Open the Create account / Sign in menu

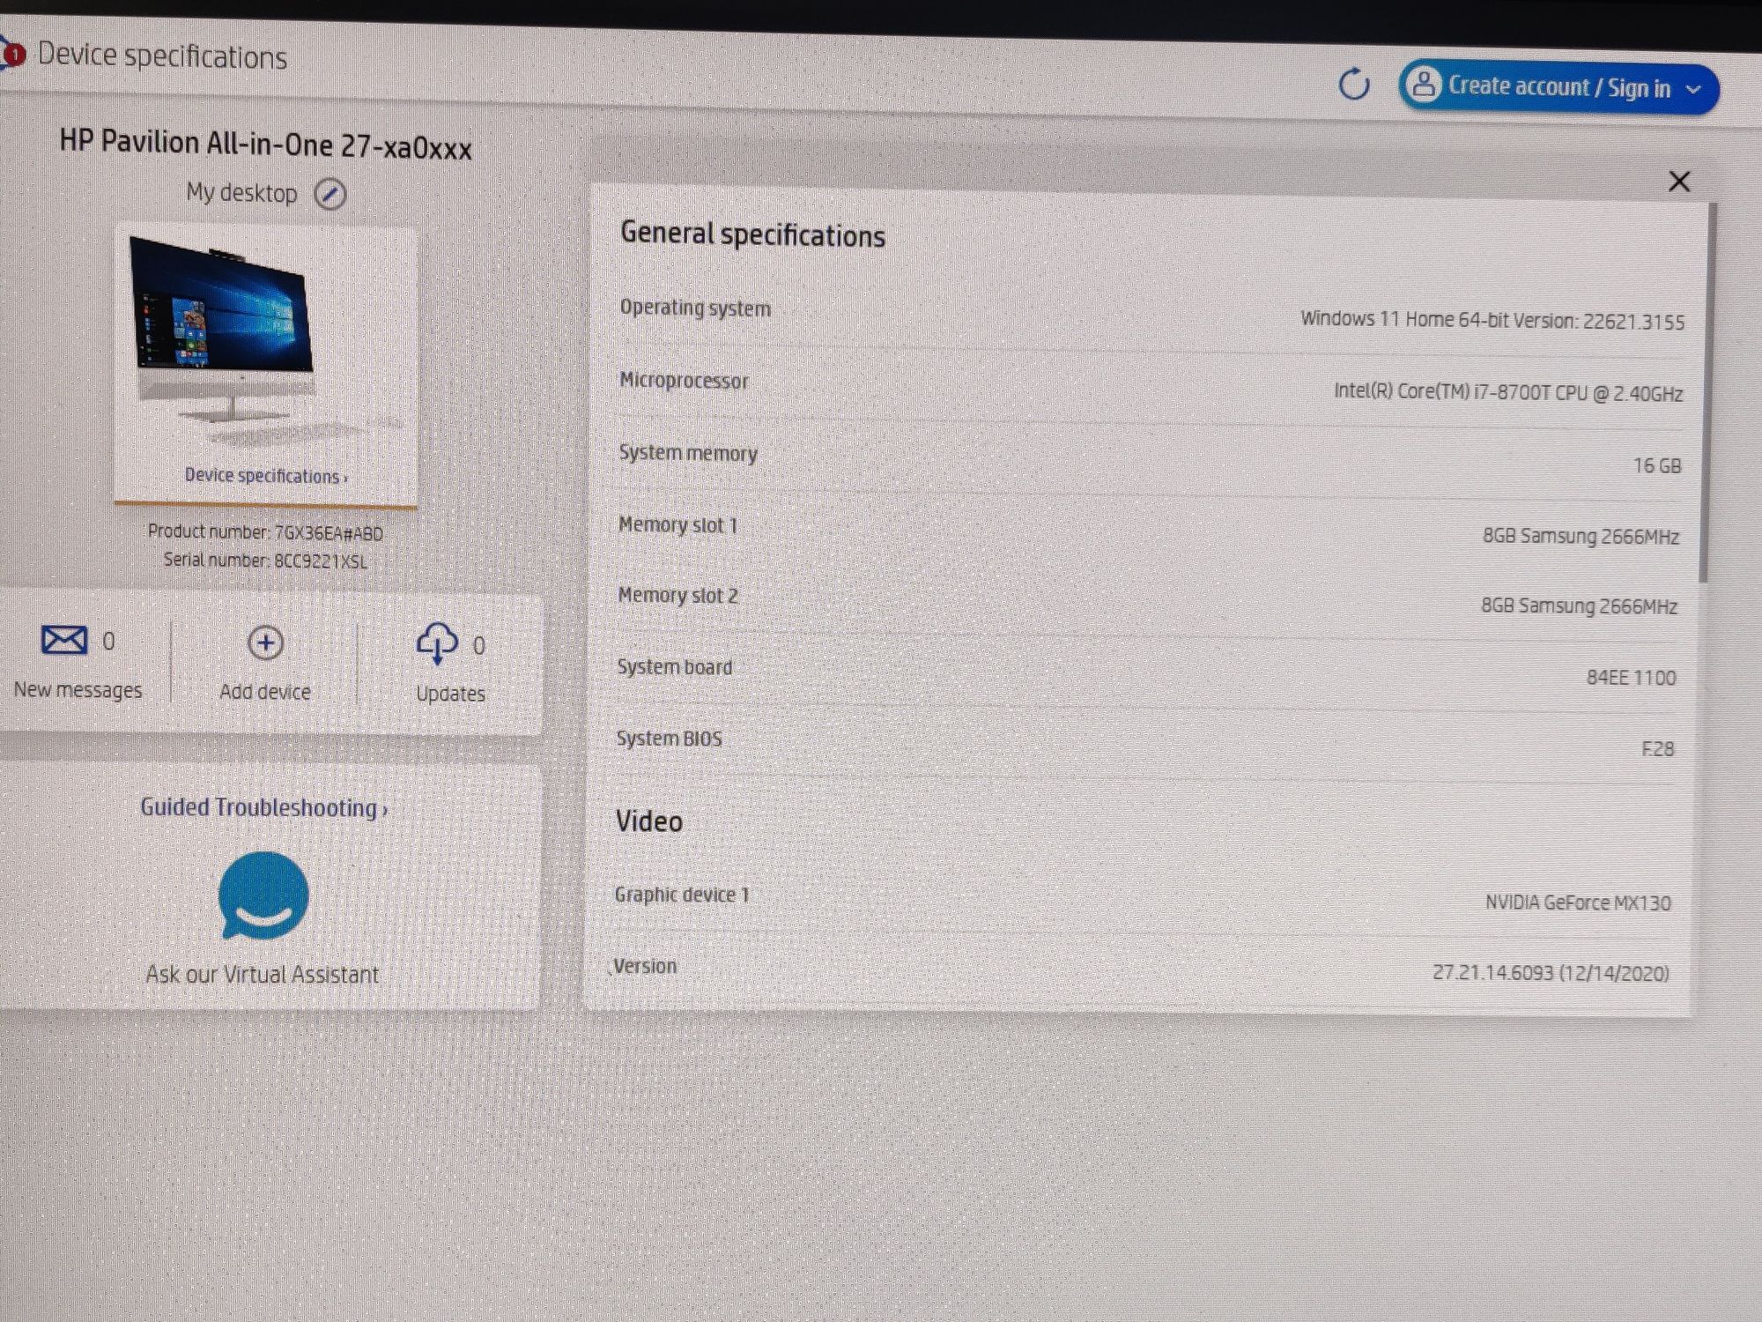coord(1558,87)
